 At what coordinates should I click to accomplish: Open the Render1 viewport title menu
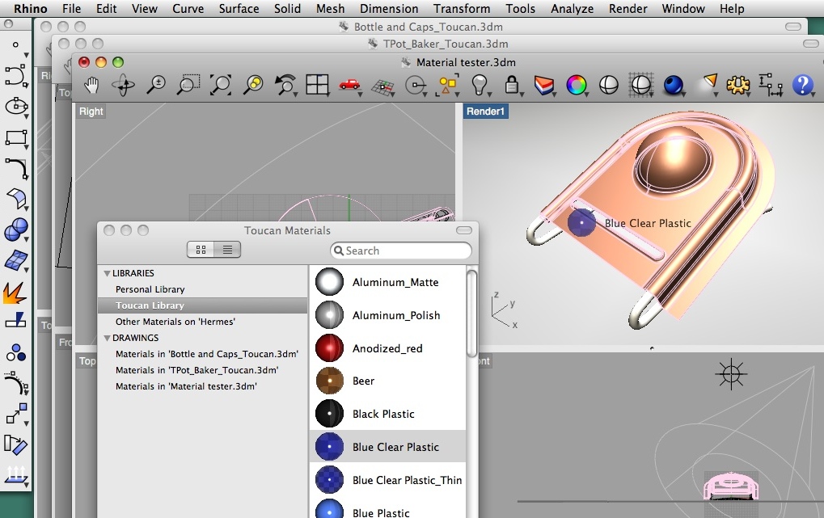click(485, 112)
